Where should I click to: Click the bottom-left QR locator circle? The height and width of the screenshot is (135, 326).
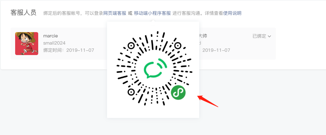(131, 92)
